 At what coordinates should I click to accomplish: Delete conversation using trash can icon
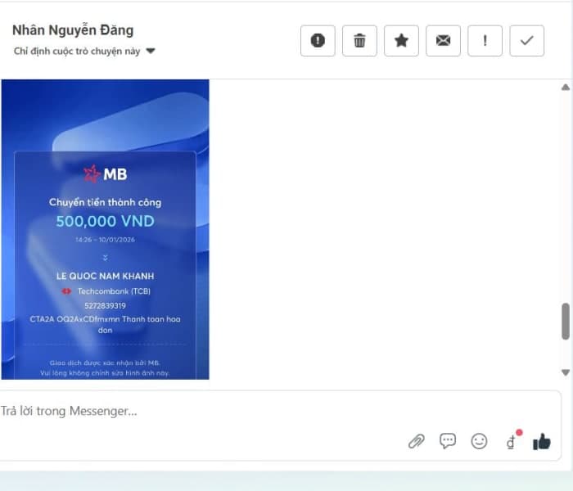[x=359, y=41]
